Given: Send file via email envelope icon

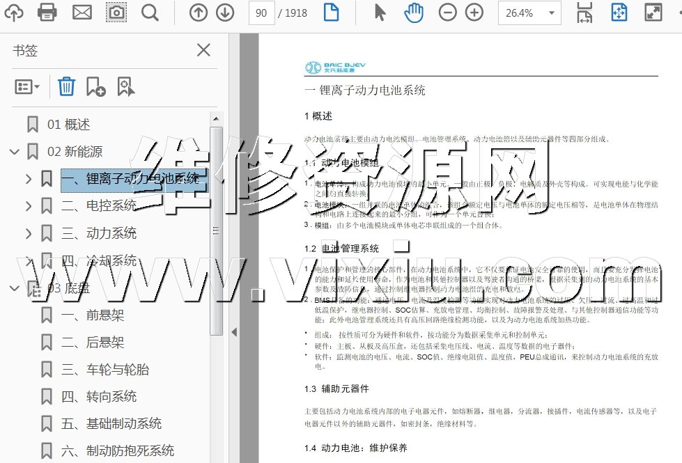Looking at the screenshot, I should [x=82, y=12].
